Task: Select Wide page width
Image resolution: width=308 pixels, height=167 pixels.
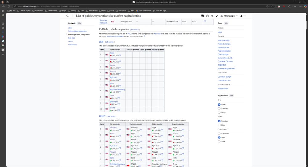Action: [219, 125]
